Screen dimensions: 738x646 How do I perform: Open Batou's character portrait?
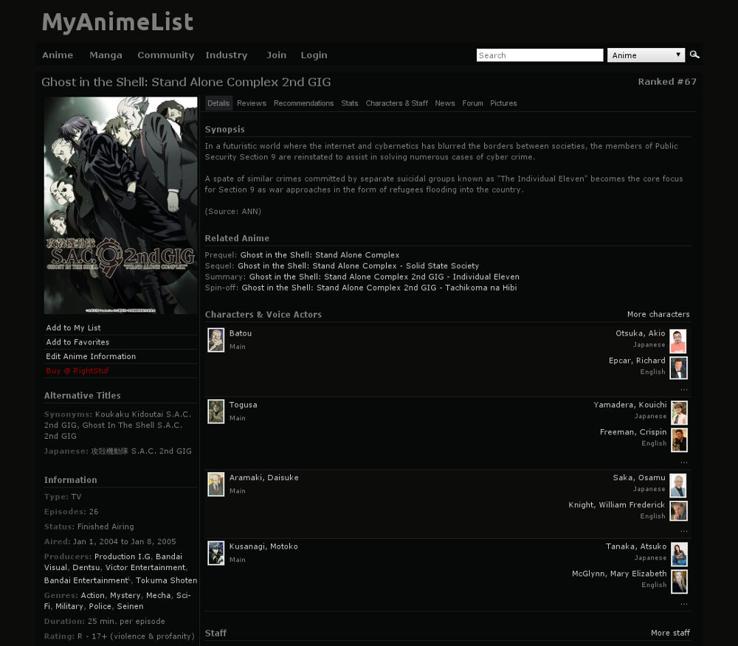(x=215, y=340)
